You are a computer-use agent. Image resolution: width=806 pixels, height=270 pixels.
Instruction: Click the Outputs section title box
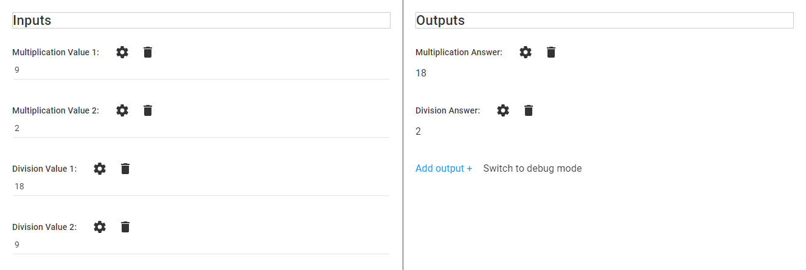tap(604, 21)
